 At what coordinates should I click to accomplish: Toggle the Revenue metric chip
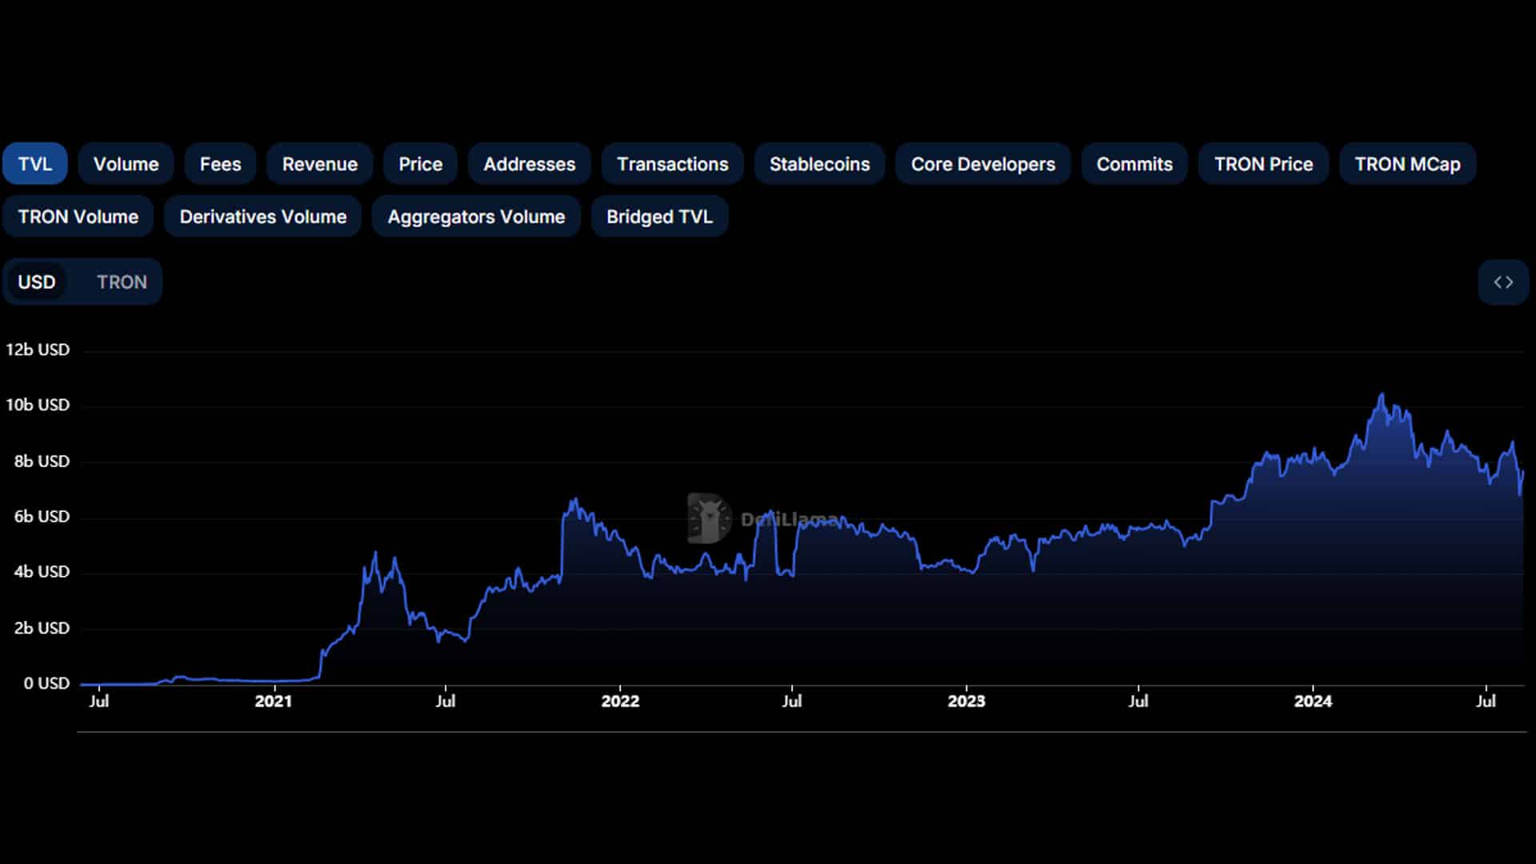coord(320,164)
